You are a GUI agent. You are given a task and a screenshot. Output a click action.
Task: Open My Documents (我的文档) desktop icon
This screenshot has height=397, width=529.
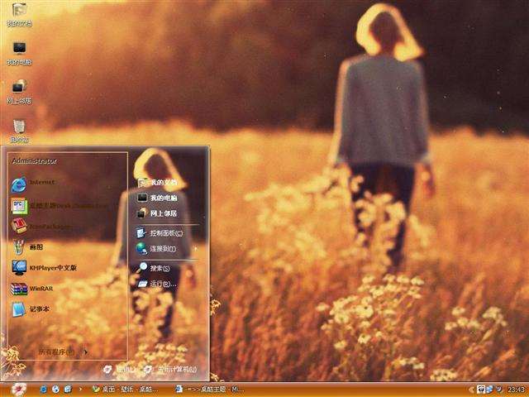point(19,14)
